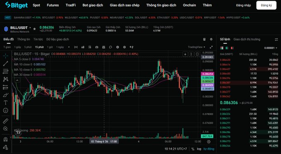Select the 5 phút interval
Viewport: 281px width, 154px height.
click(28, 47)
